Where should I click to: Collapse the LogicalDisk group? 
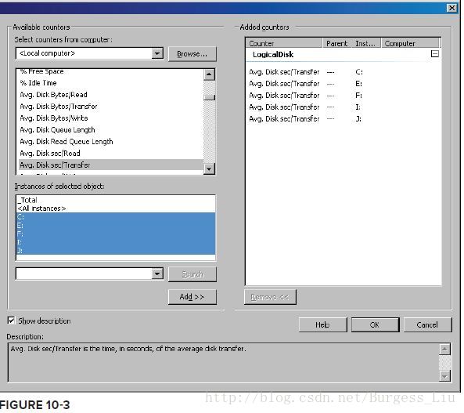tap(435, 53)
